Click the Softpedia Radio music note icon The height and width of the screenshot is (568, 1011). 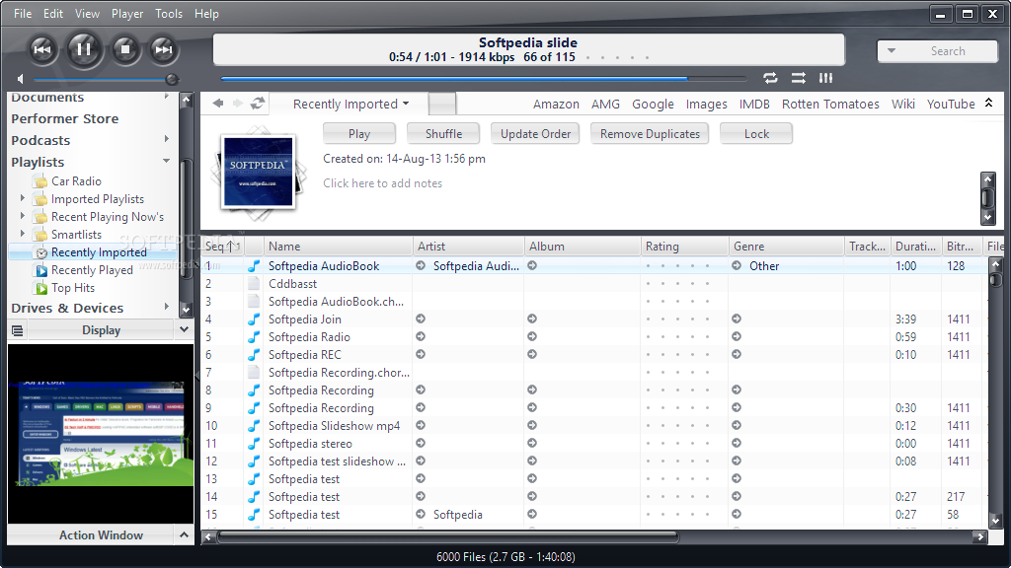254,337
